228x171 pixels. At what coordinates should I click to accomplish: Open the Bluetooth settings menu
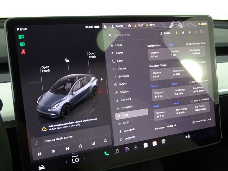[127, 130]
